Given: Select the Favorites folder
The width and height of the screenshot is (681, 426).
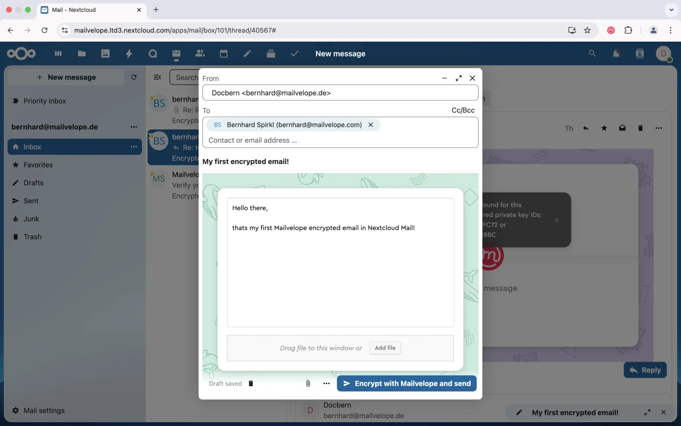Looking at the screenshot, I should pos(75,165).
